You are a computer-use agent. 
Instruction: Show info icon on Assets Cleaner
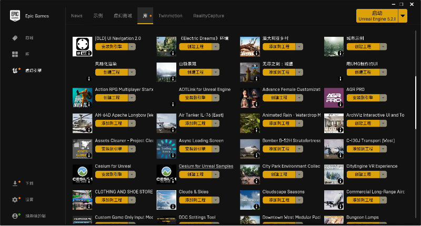point(89,155)
